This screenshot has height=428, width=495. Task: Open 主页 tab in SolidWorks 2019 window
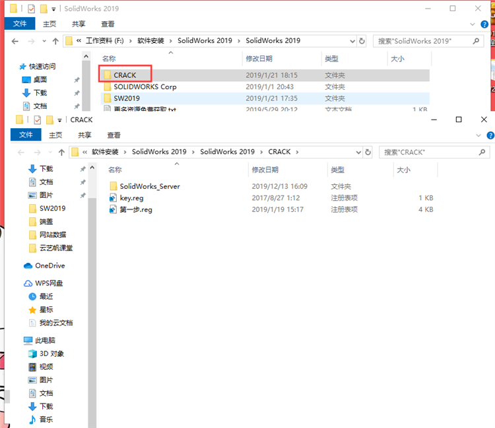click(49, 24)
